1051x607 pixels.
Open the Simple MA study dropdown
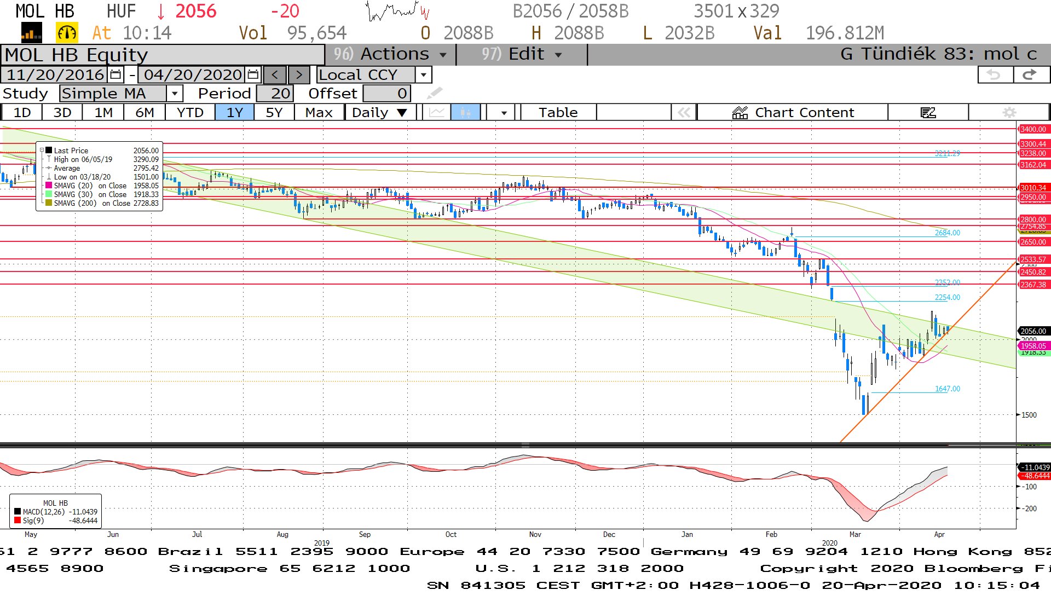pyautogui.click(x=174, y=93)
